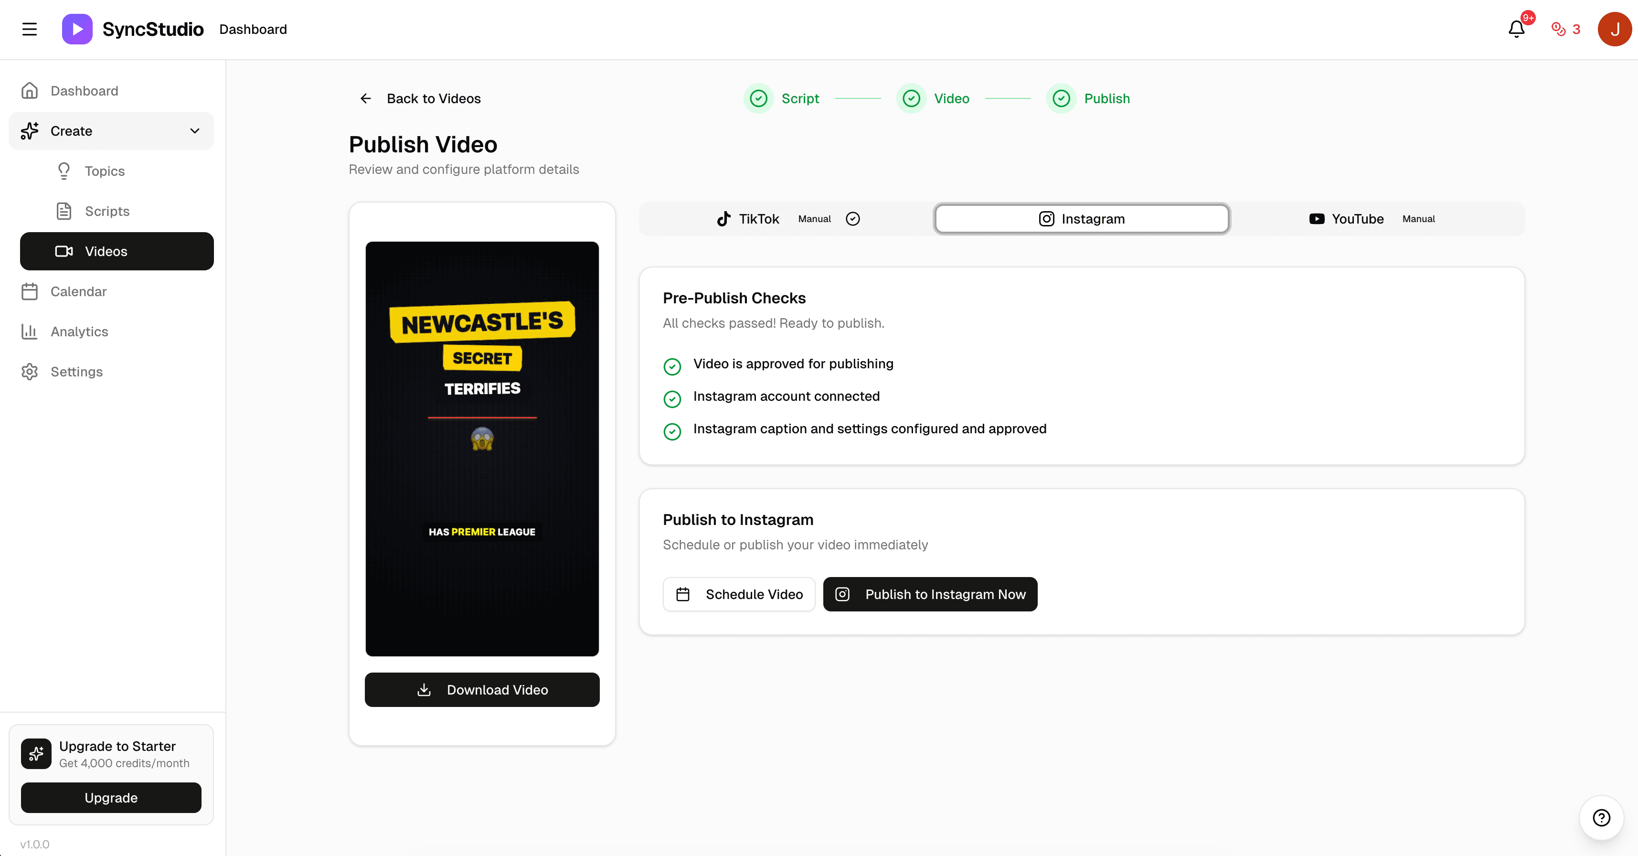Image resolution: width=1638 pixels, height=856 pixels.
Task: Click the Settings gear icon
Action: coord(30,372)
